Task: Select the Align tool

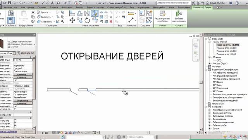Action: coord(72,13)
